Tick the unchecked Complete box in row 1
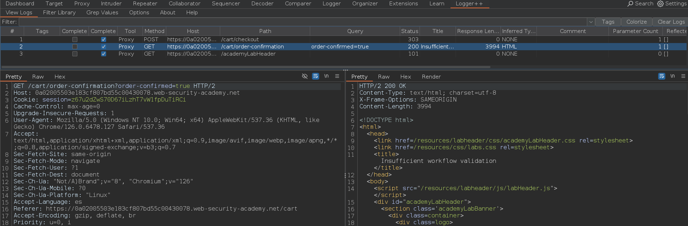 [x=75, y=39]
